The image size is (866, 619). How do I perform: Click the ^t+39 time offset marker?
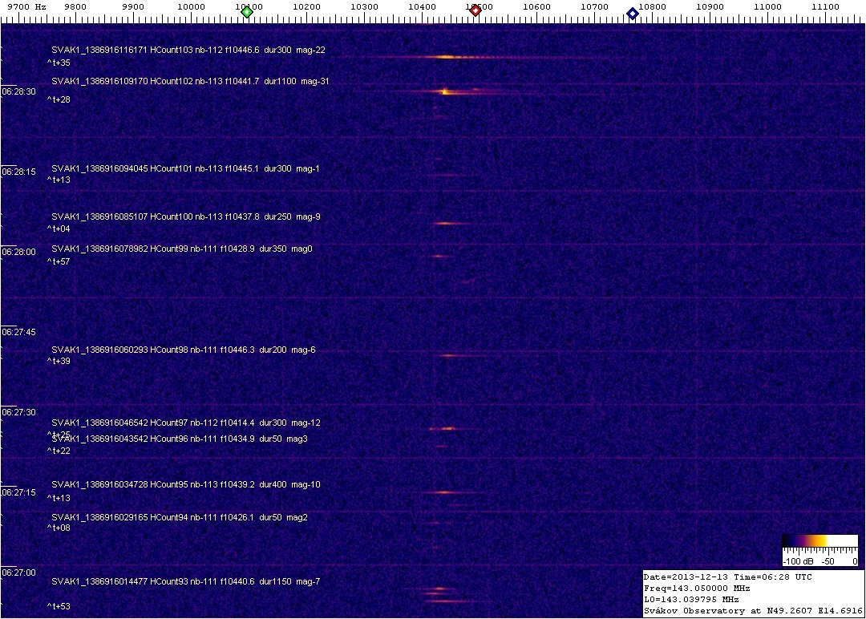click(x=59, y=361)
